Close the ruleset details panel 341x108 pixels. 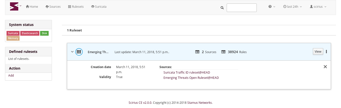(x=325, y=67)
